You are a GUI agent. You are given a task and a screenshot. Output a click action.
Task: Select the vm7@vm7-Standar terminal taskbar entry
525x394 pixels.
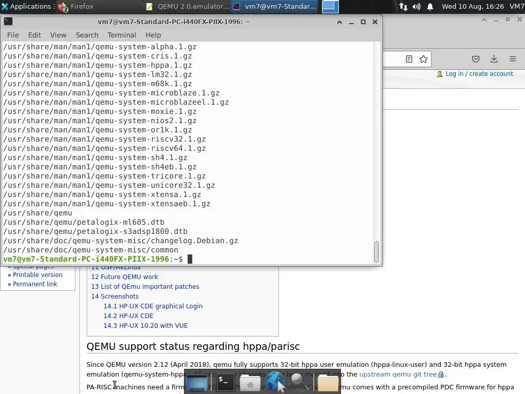pos(275,6)
